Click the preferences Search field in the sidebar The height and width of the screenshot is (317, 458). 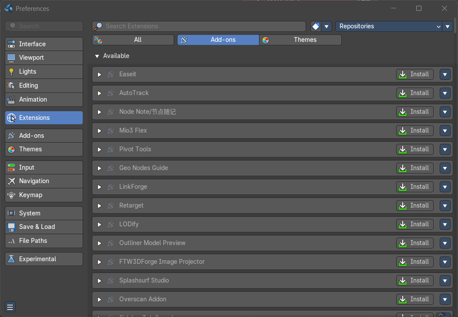44,26
